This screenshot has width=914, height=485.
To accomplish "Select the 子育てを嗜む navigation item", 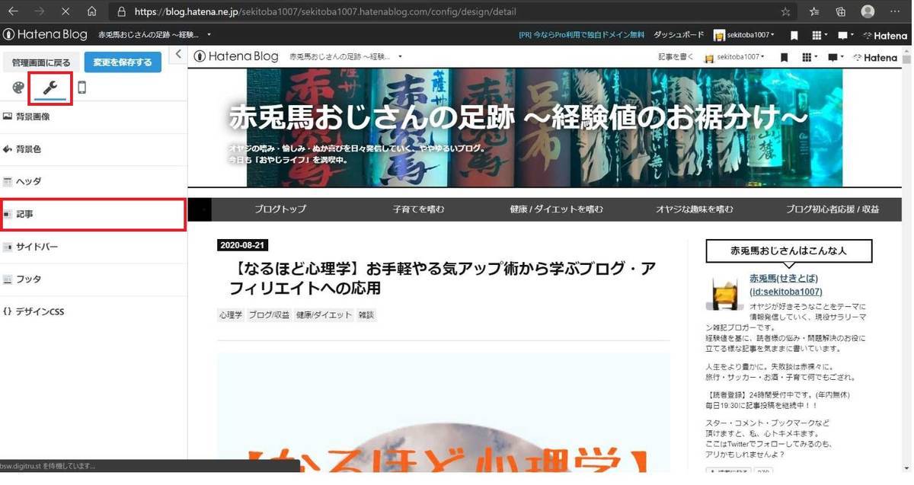I will pos(419,209).
